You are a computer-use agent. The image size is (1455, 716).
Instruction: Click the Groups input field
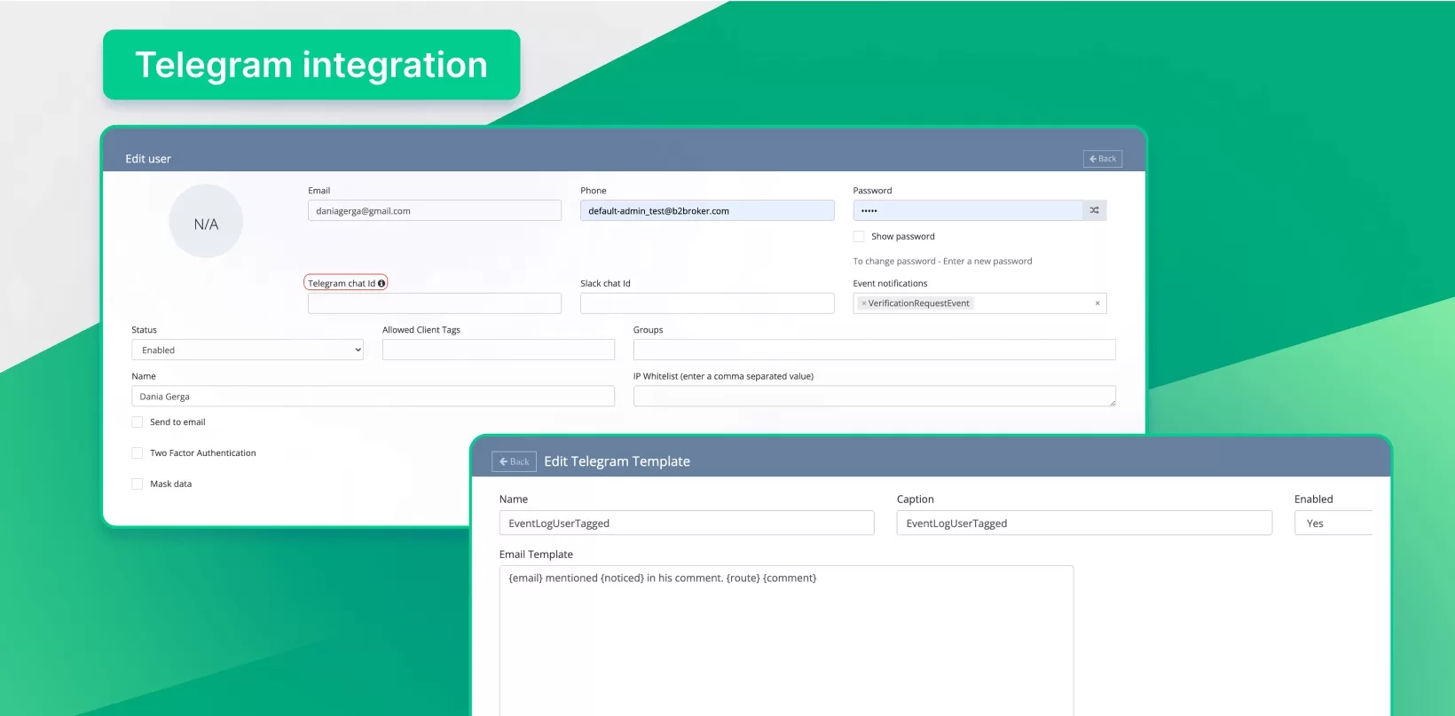coord(875,350)
